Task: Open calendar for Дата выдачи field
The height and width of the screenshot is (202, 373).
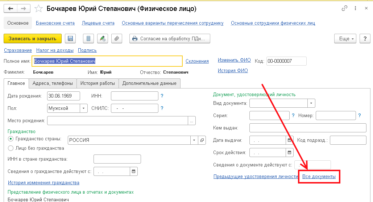Action: pos(290,140)
